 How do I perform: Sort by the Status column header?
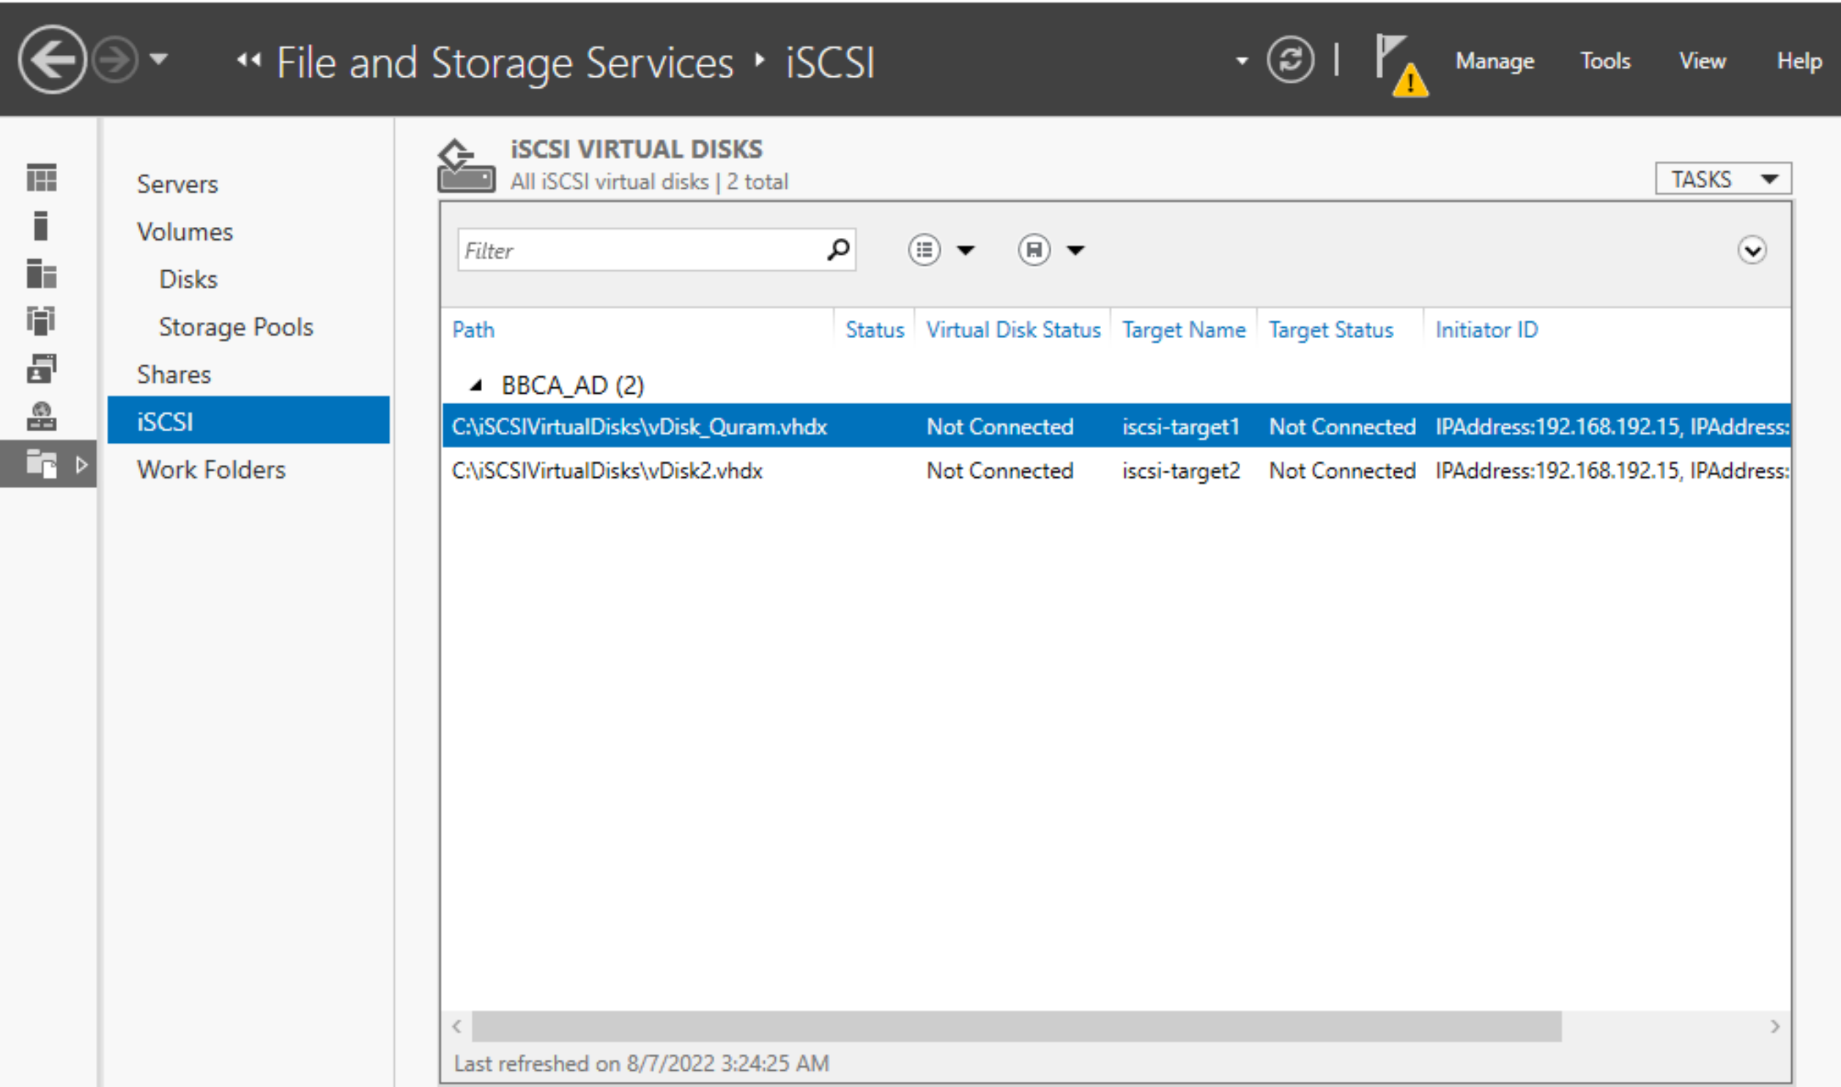[x=874, y=329]
